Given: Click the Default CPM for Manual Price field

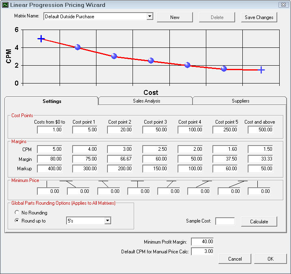Looking at the screenshot, I should (x=202, y=252).
